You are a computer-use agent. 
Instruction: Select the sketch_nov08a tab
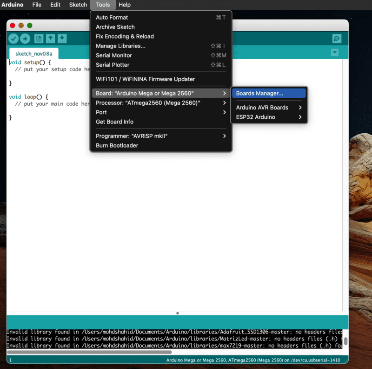tap(33, 54)
